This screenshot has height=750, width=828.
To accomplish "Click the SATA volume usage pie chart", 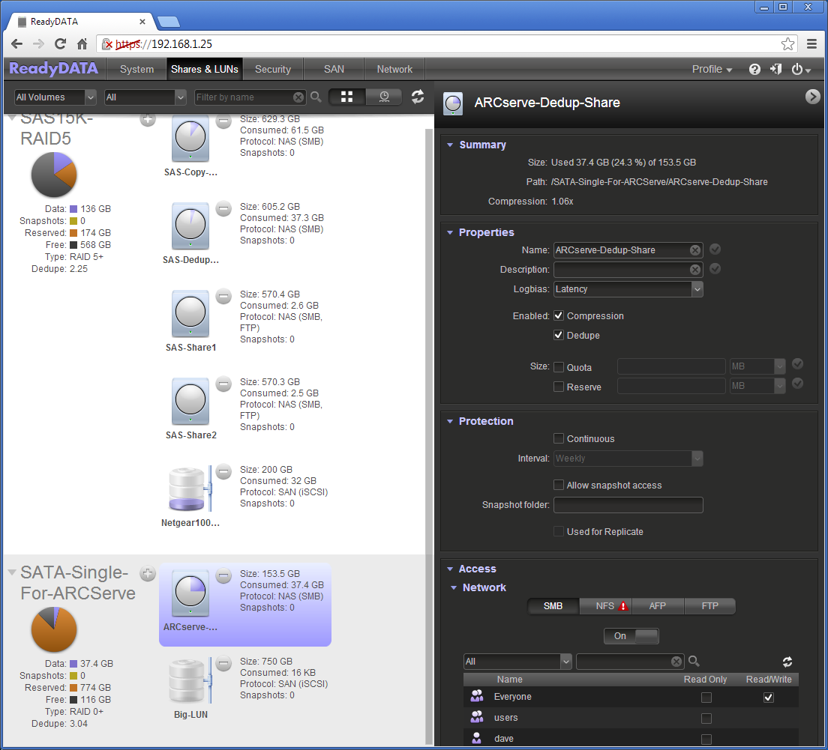I will (x=54, y=629).
